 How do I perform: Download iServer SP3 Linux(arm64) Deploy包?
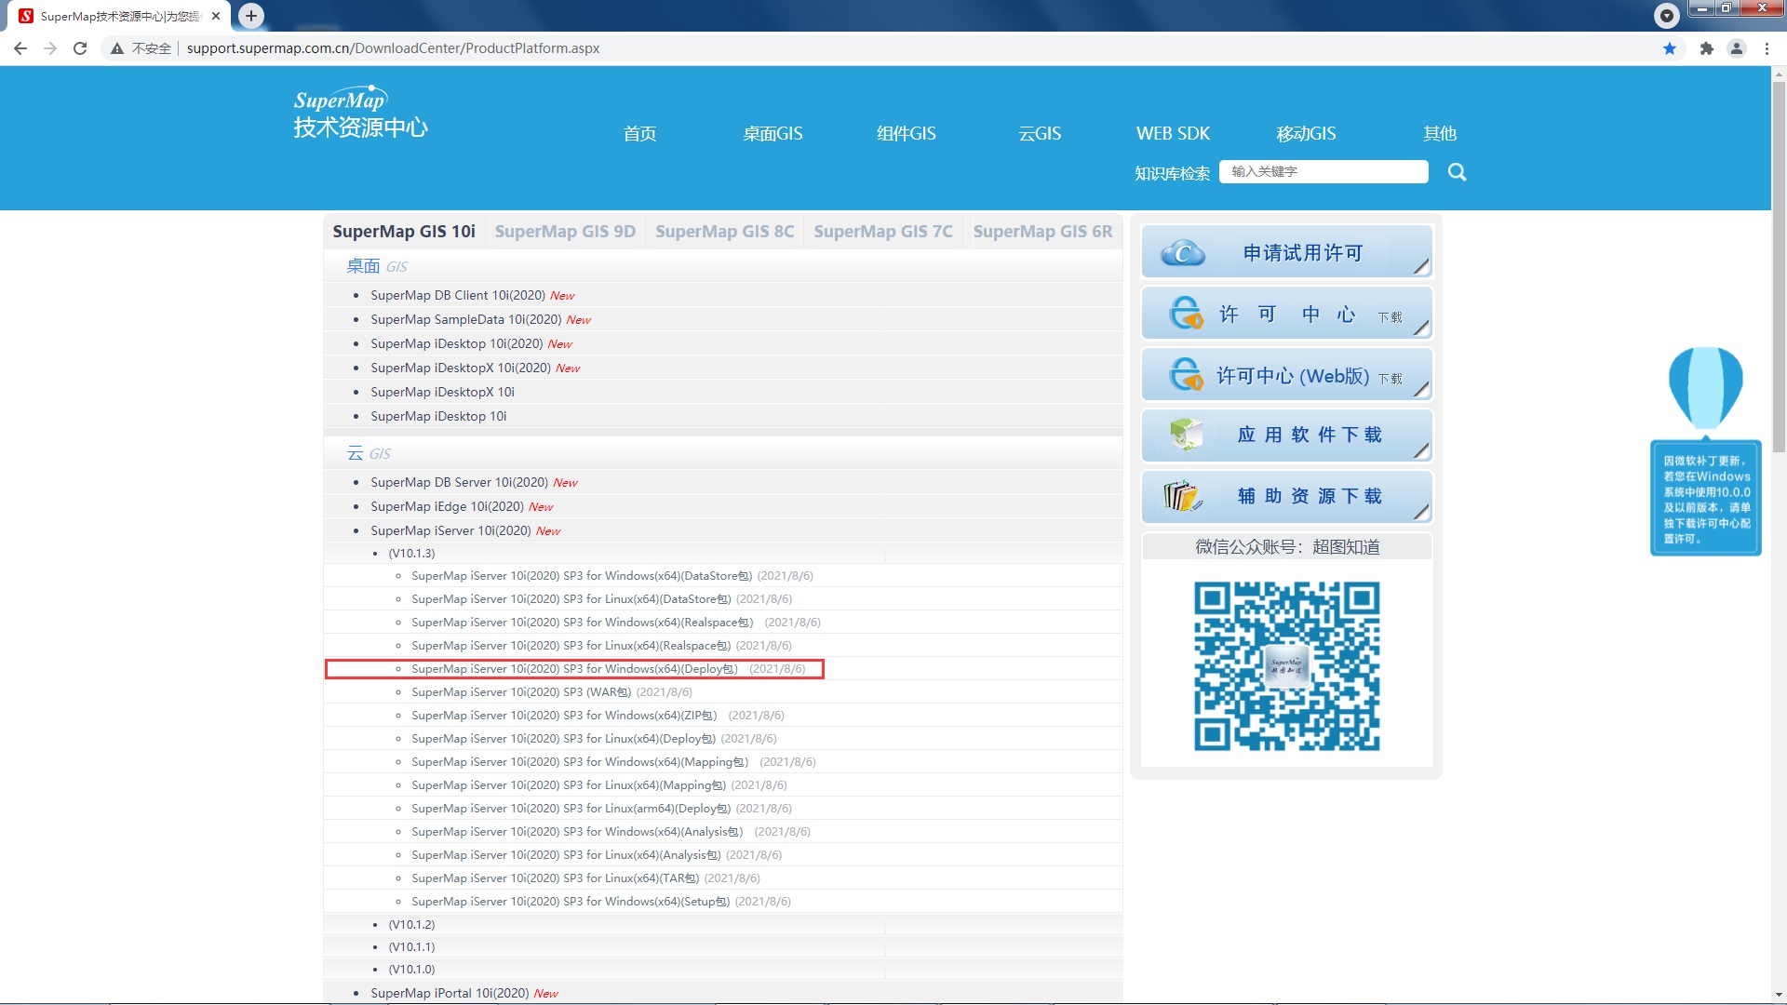coord(571,809)
